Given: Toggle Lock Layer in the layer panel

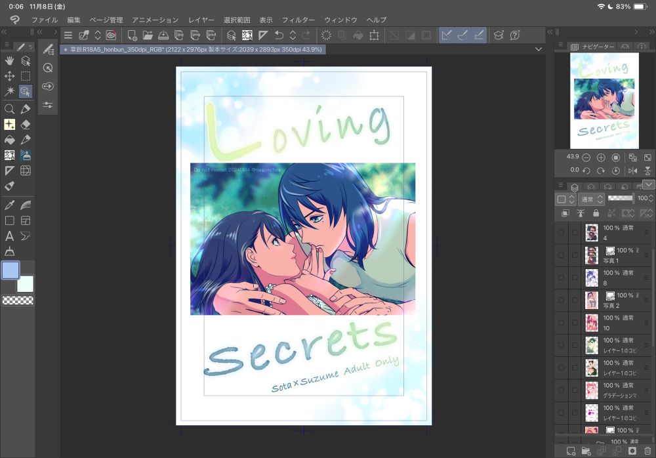Looking at the screenshot, I should pos(596,213).
